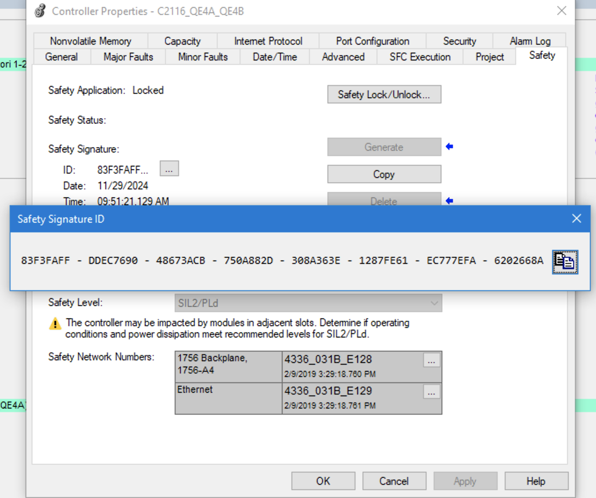Click the safety signature ID text
This screenshot has height=498, width=596.
[x=282, y=261]
